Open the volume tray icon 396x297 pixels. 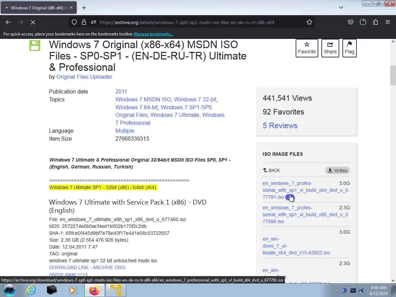[x=361, y=291]
